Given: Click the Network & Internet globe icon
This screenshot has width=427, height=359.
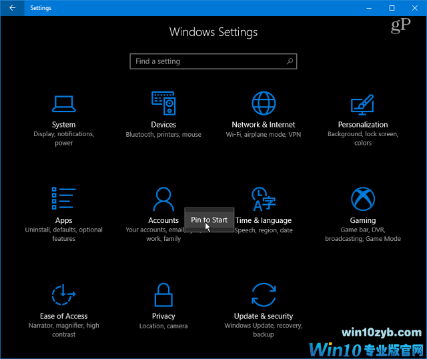Looking at the screenshot, I should 264,103.
